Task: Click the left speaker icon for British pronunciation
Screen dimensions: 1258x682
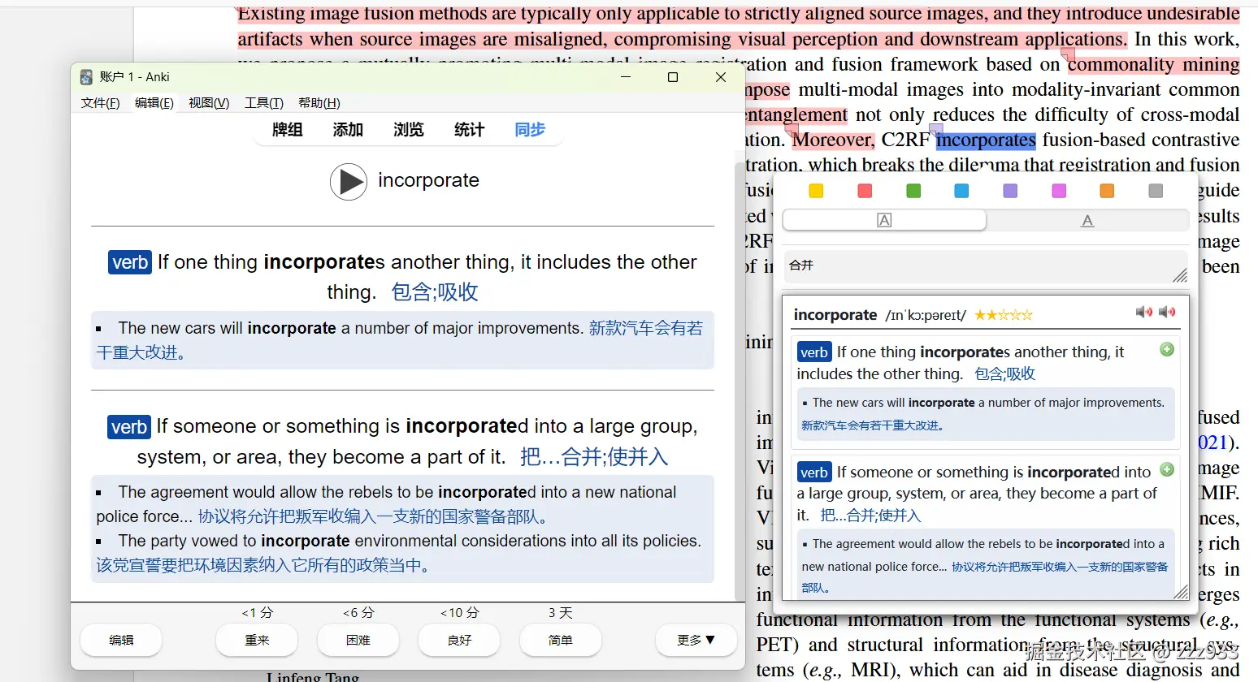Action: 1144,312
